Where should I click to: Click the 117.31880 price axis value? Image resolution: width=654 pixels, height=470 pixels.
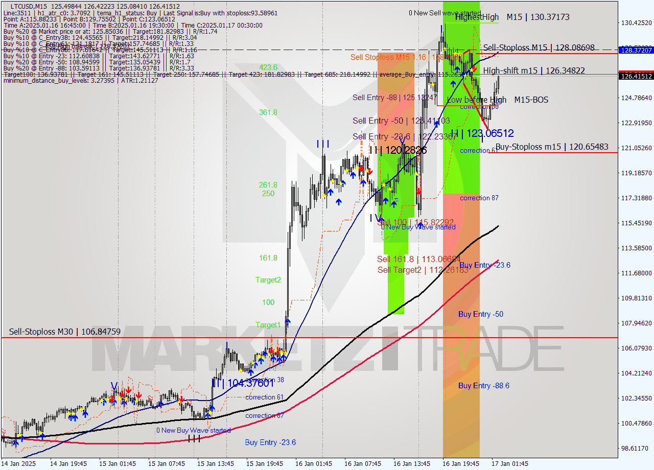click(636, 198)
